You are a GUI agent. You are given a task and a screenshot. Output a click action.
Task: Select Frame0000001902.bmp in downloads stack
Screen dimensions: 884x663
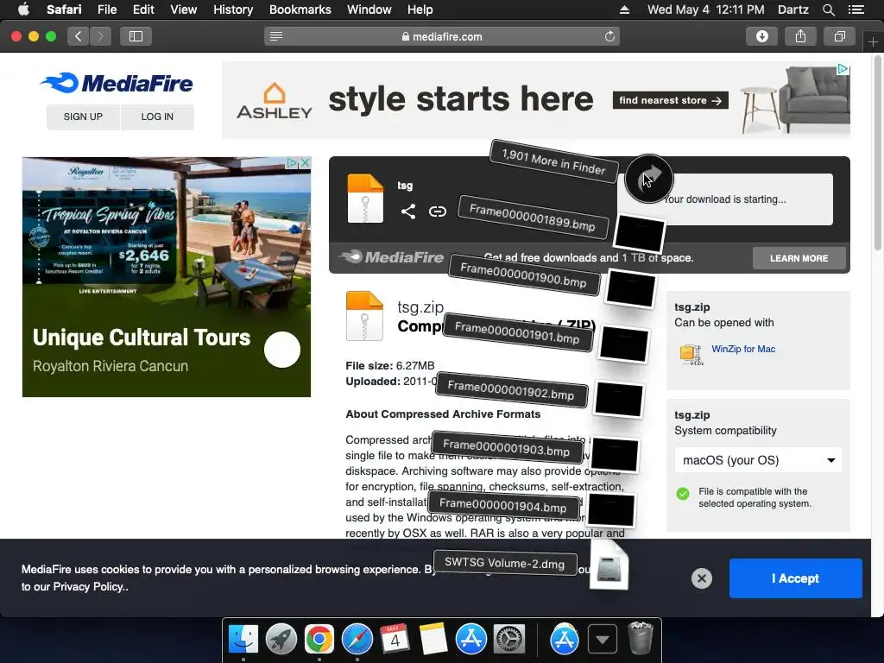(511, 390)
